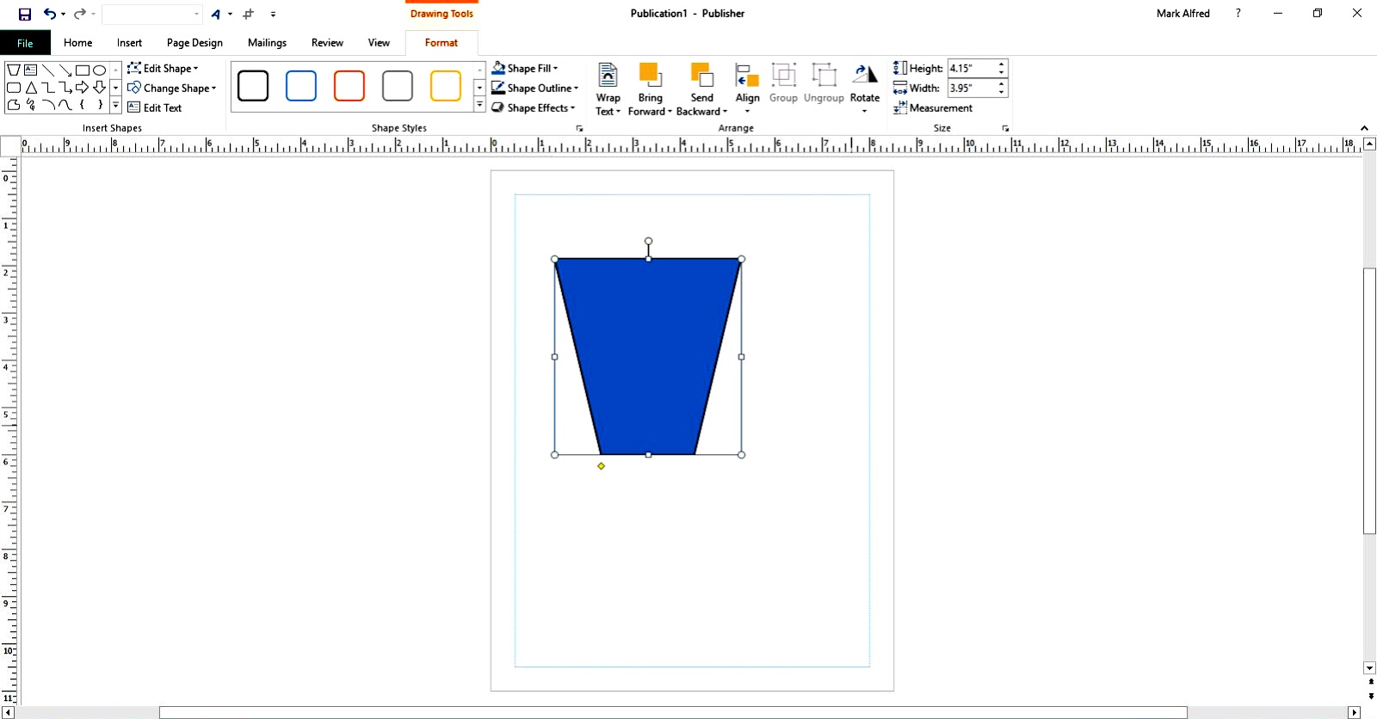The width and height of the screenshot is (1377, 719).
Task: Select the arrow line shape tool
Action: pos(65,71)
